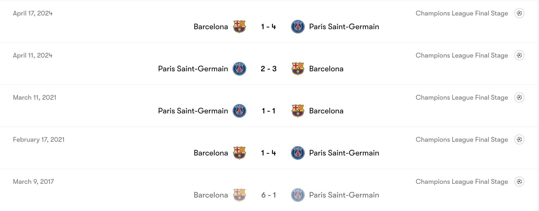This screenshot has width=539, height=211.
Task: Click Champions League Final Stage label for February 17, 2021
Action: click(462, 139)
